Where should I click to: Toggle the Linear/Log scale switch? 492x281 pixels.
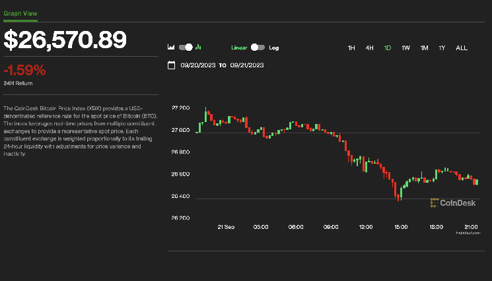(258, 47)
